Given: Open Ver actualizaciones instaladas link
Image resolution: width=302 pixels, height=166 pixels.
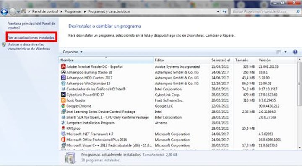Looking at the screenshot, I should click(31, 38).
